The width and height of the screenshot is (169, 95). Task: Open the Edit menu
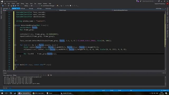tap(5, 3)
